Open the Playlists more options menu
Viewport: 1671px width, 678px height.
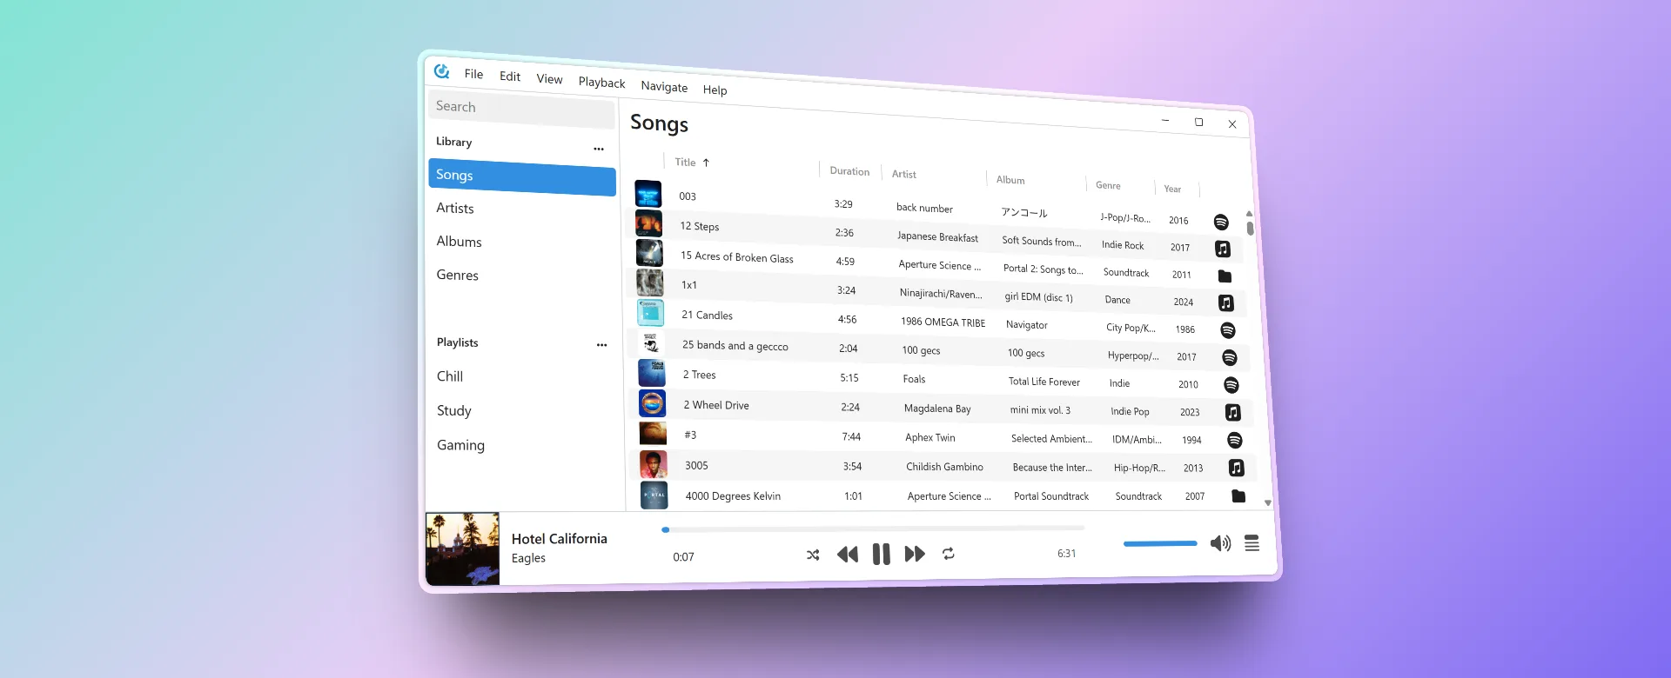click(x=601, y=345)
